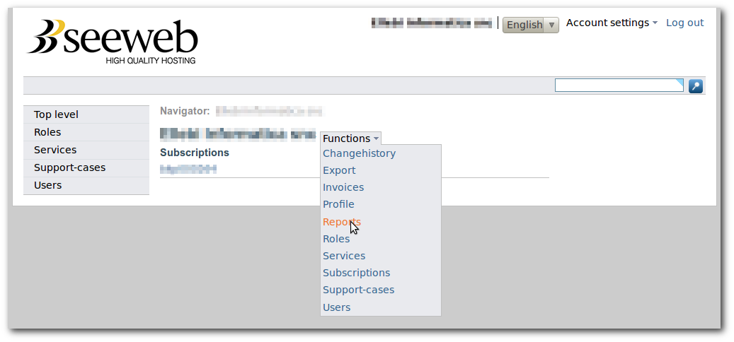Screen dimensions: 734x342
Task: Select Reports from Functions menu
Action: [342, 221]
